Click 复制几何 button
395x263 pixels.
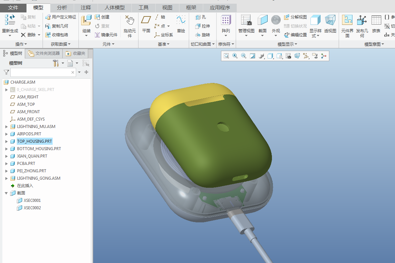[x=57, y=26]
